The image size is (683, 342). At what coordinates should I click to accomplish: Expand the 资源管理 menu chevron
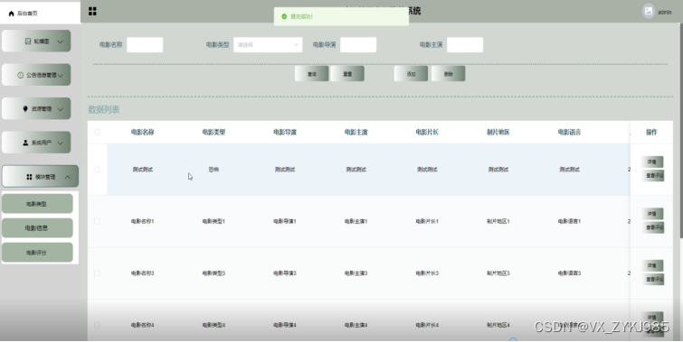point(60,109)
